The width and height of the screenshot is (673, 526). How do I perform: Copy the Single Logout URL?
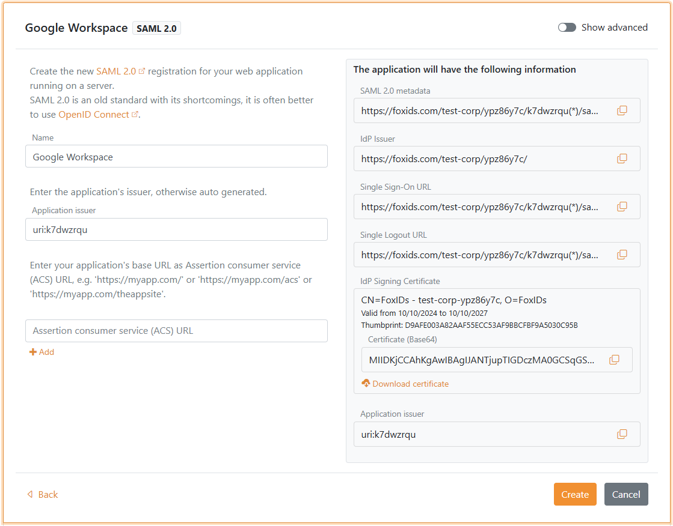pos(622,255)
